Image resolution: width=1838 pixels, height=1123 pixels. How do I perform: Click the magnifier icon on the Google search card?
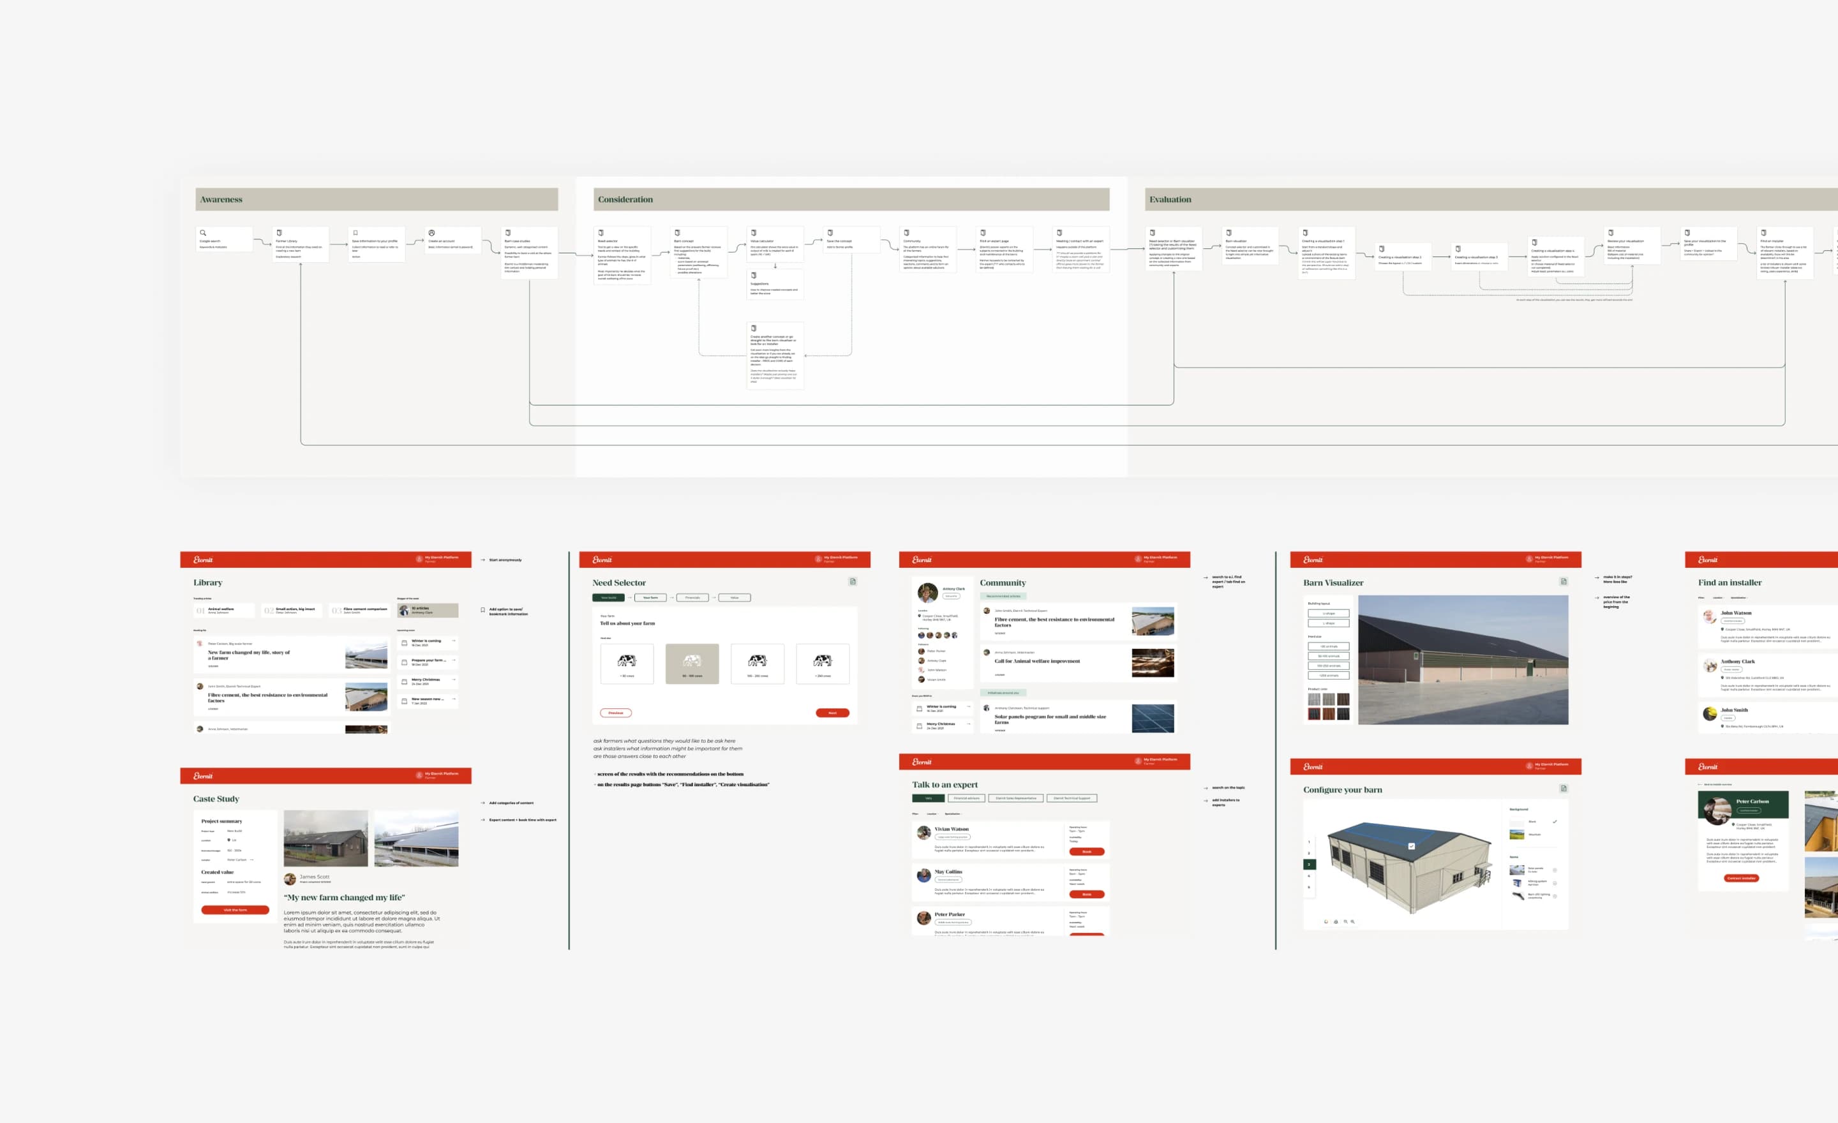point(203,234)
